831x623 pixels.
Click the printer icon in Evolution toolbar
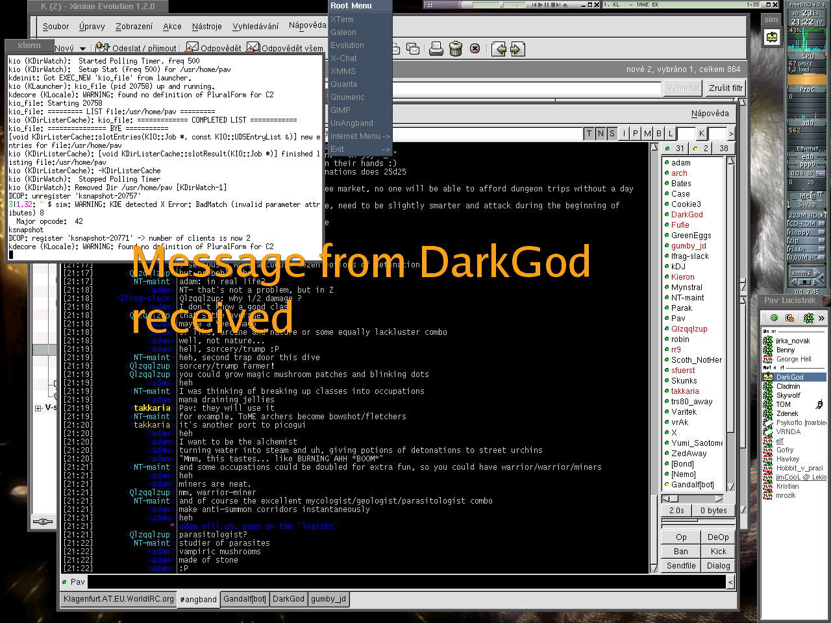[x=436, y=49]
